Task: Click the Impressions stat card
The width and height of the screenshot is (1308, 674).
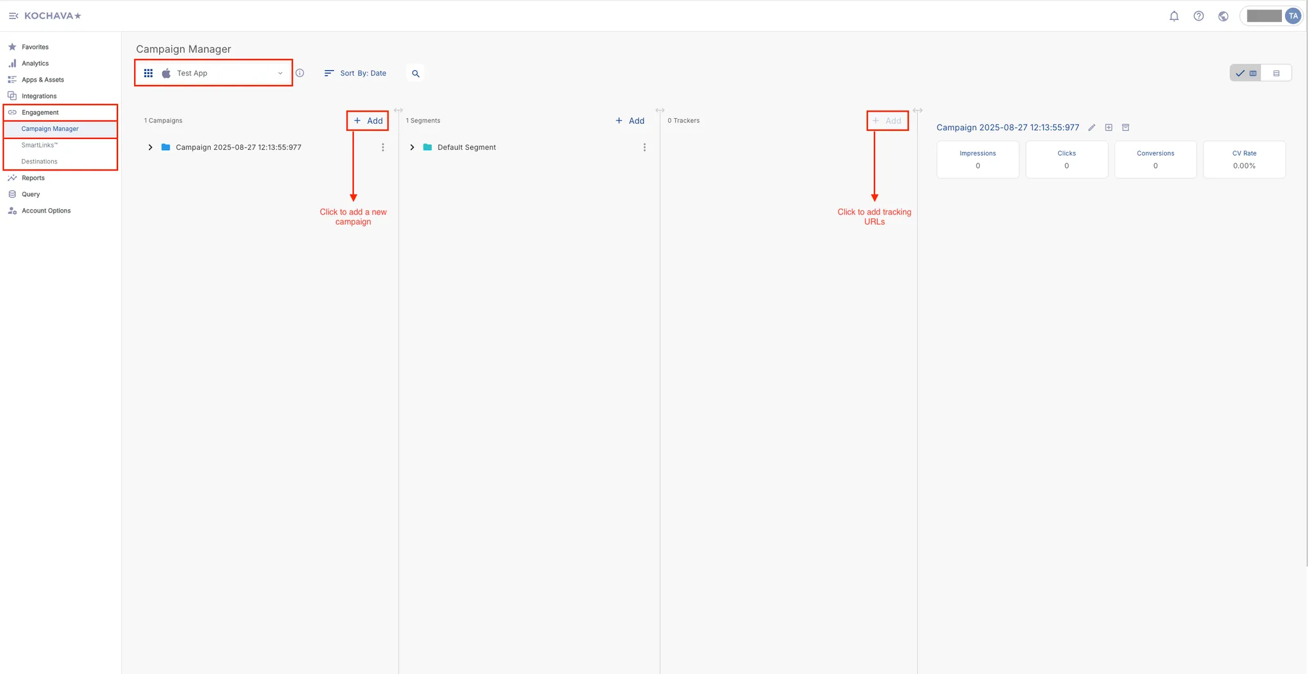Action: coord(978,160)
